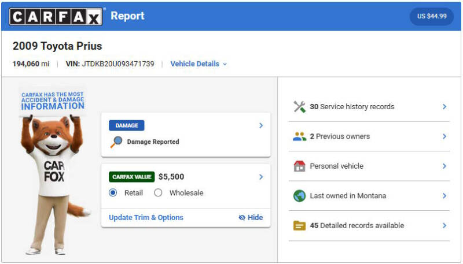Click the globe icon beside Montana
The image size is (463, 264).
(x=299, y=196)
